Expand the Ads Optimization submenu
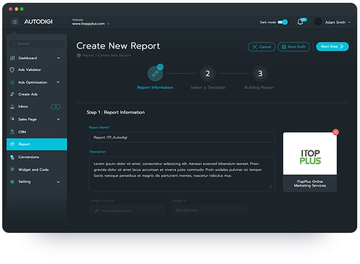360x264 pixels. click(58, 82)
